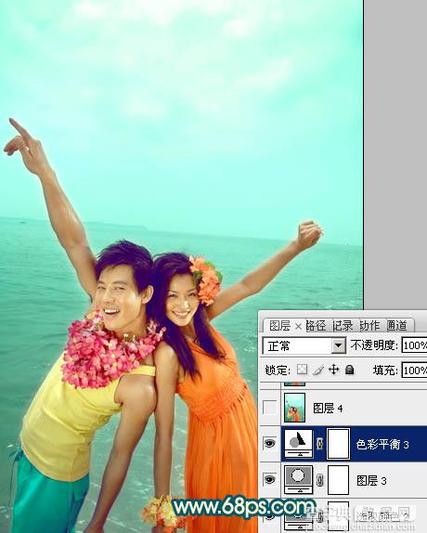The image size is (427, 533).
Task: Click the 图层 4 layer name
Action: [x=328, y=408]
